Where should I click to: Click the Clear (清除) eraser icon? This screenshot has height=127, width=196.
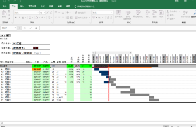(168, 19)
